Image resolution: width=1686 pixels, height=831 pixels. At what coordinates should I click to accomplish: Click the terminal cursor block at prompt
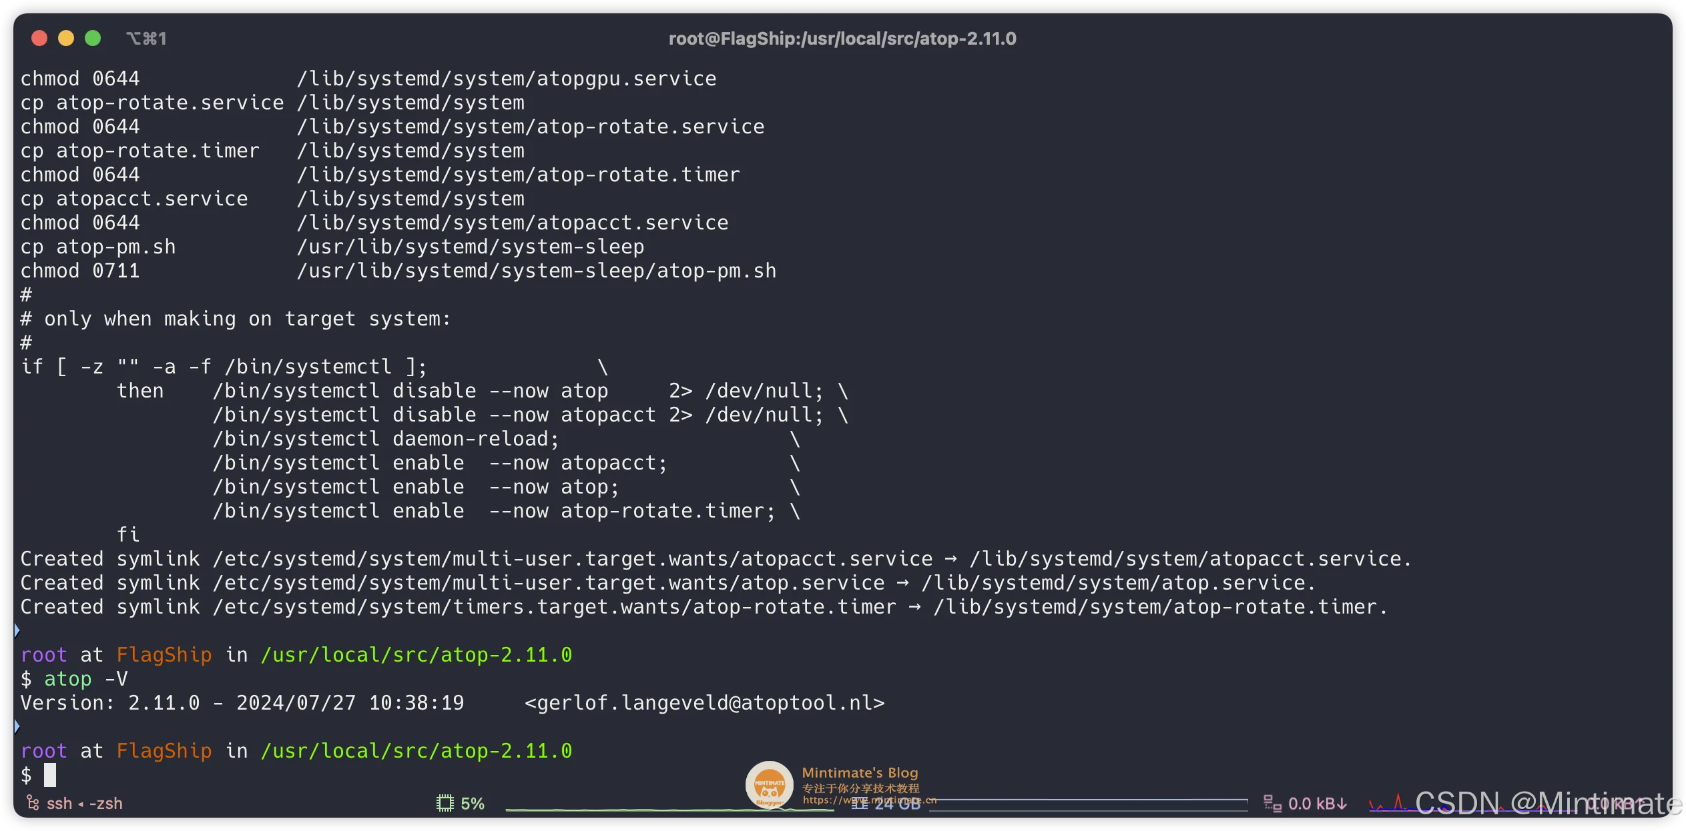[50, 775]
